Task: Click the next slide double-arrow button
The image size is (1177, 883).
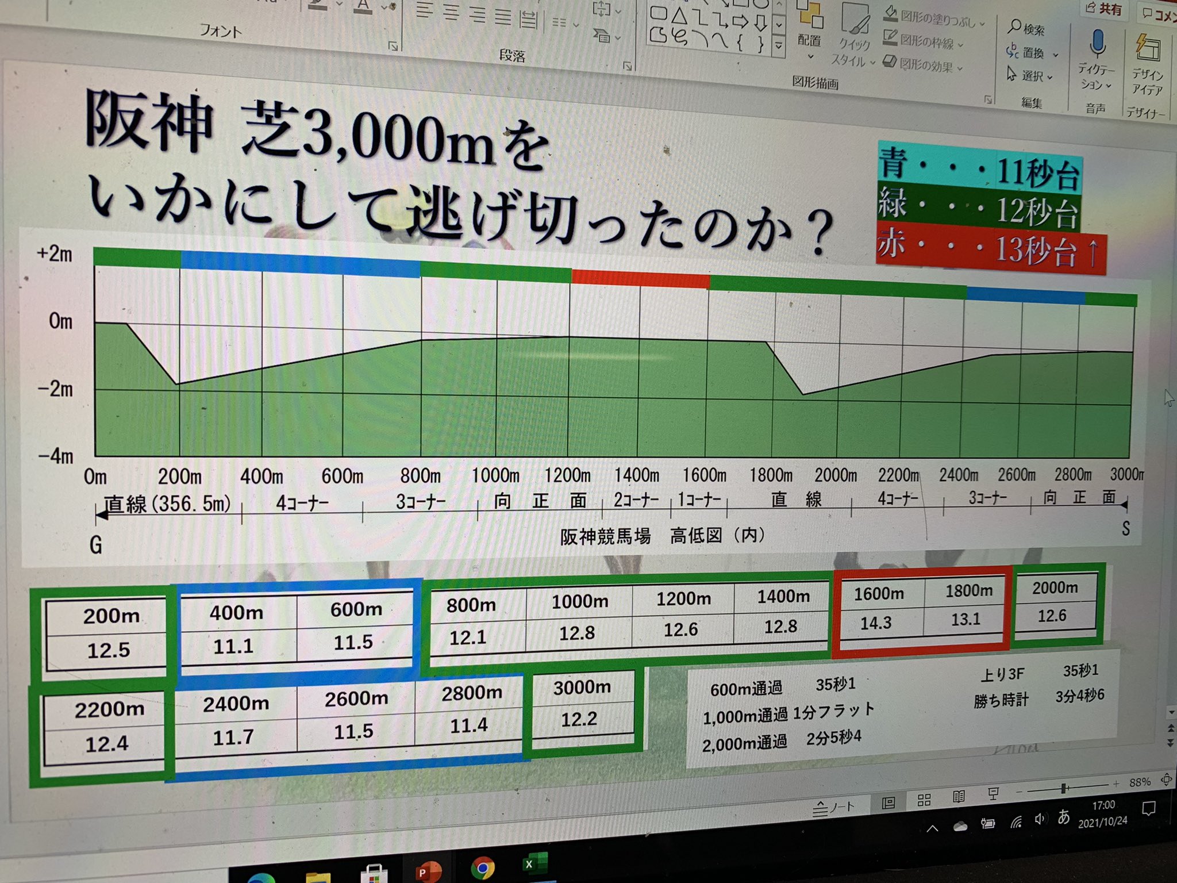Action: (x=1171, y=742)
